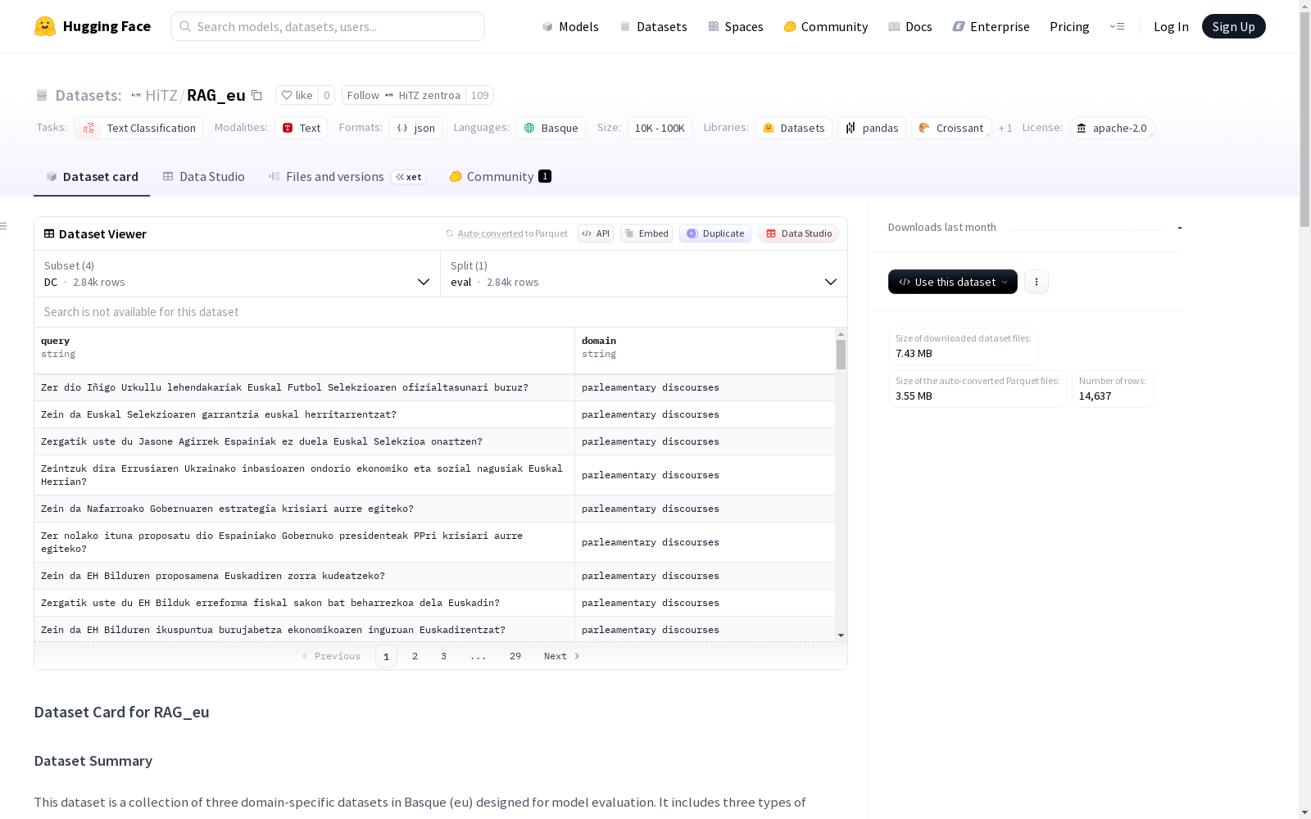Show the +1 additional libraries

[1005, 128]
